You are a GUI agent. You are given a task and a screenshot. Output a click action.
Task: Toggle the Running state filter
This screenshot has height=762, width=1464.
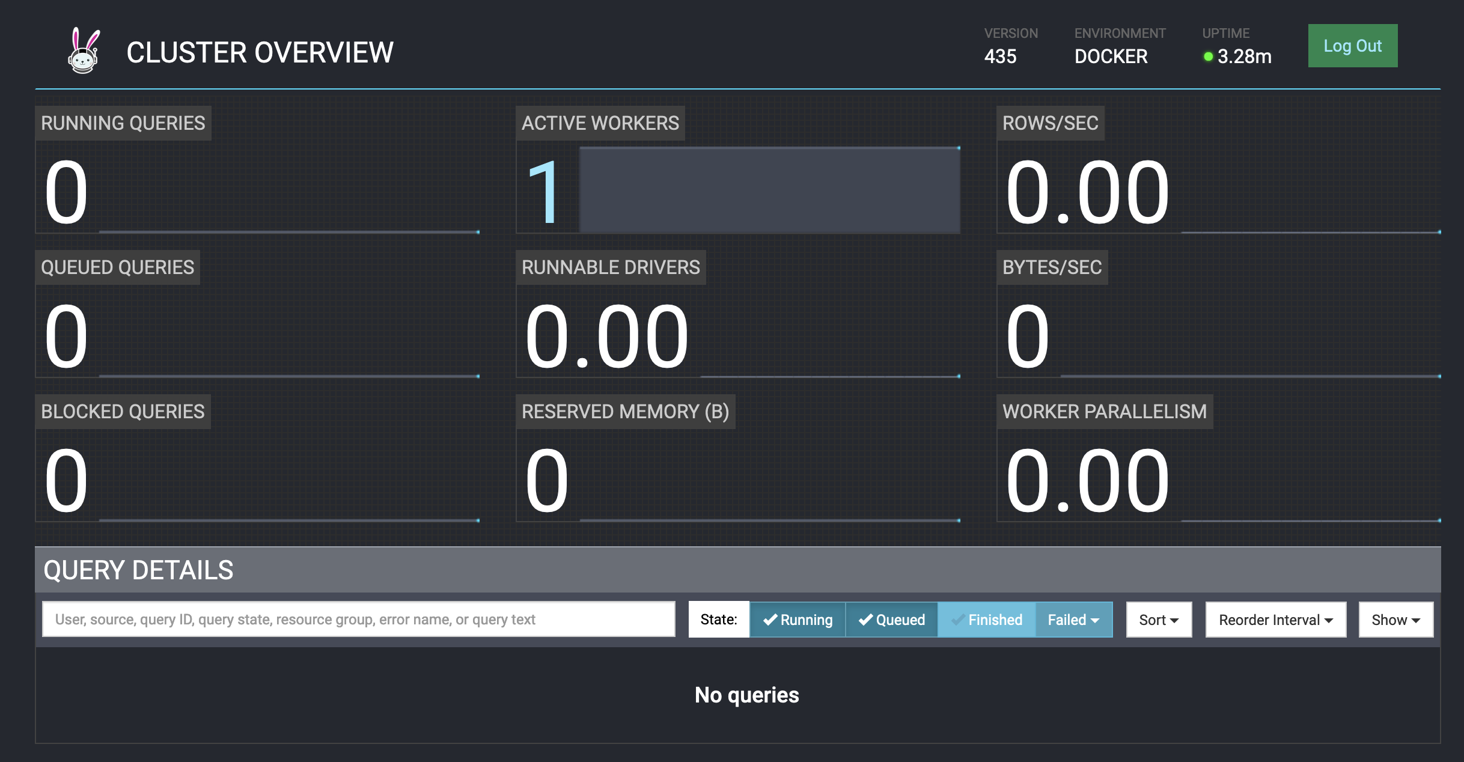[796, 620]
